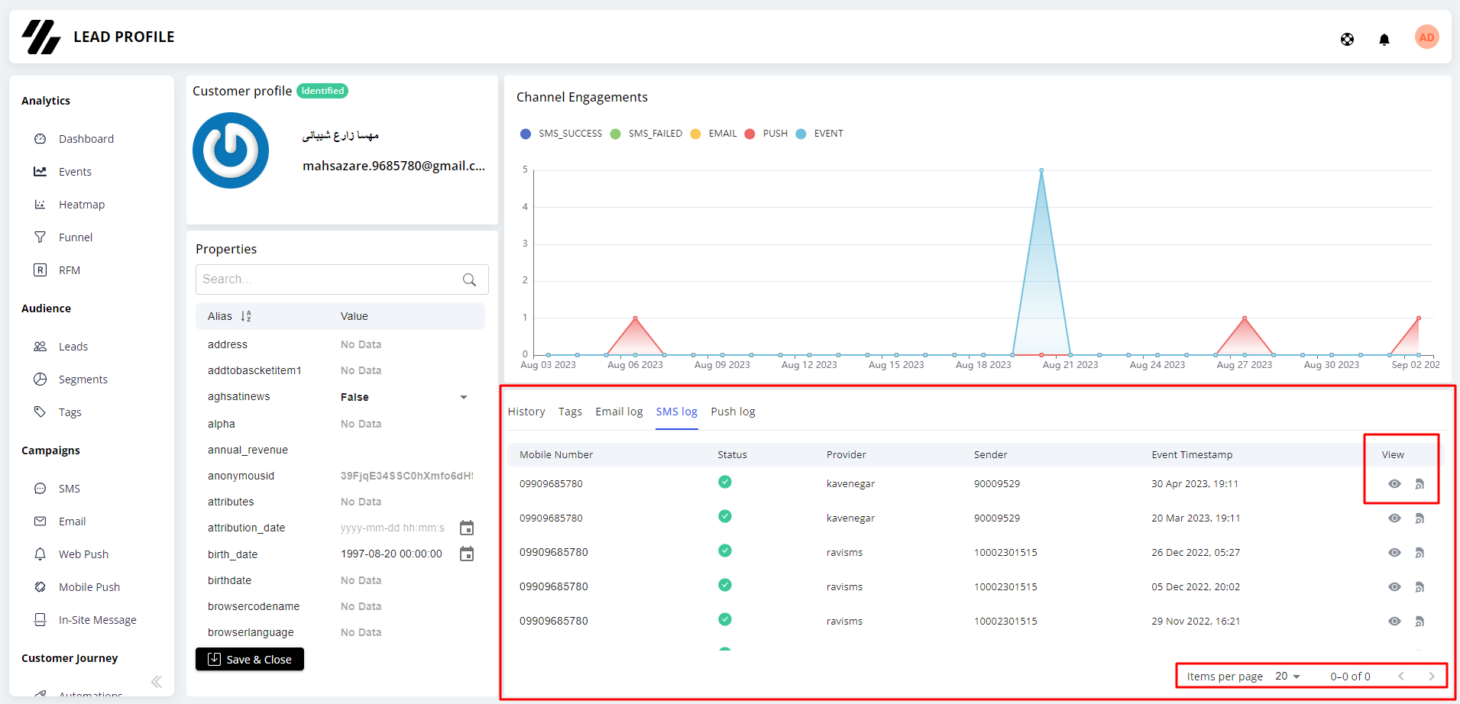Open the Leads audience page
The image size is (1460, 704).
[x=73, y=347]
